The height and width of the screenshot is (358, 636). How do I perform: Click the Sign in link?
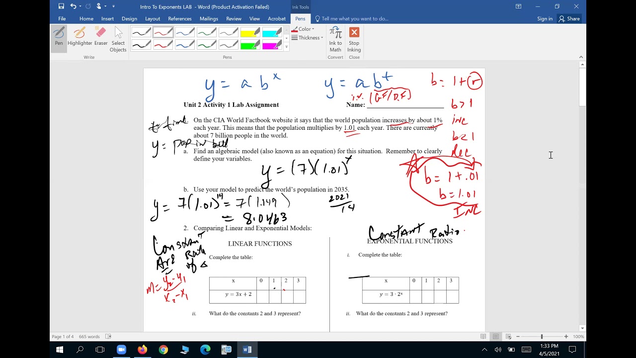click(x=545, y=19)
